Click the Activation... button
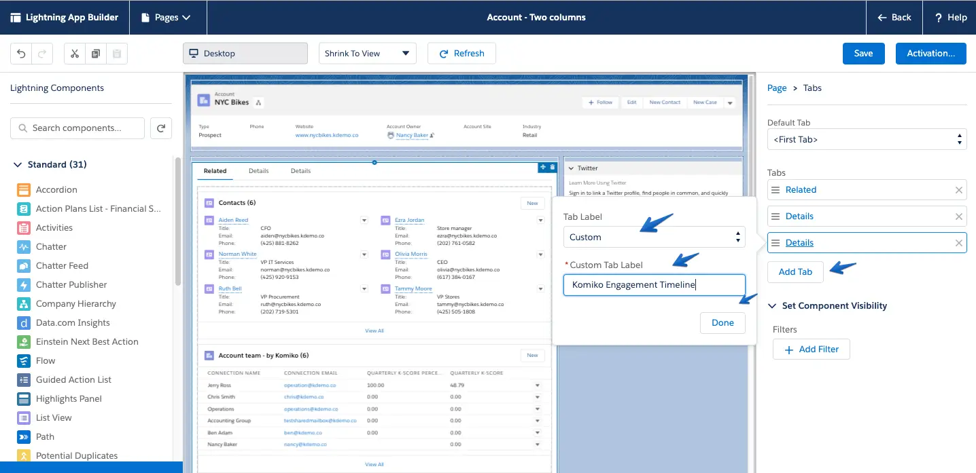Screen dimensions: 976x473 (x=931, y=54)
